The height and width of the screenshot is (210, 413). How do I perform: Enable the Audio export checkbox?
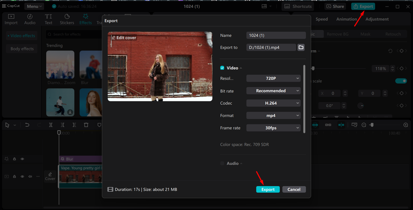222,163
